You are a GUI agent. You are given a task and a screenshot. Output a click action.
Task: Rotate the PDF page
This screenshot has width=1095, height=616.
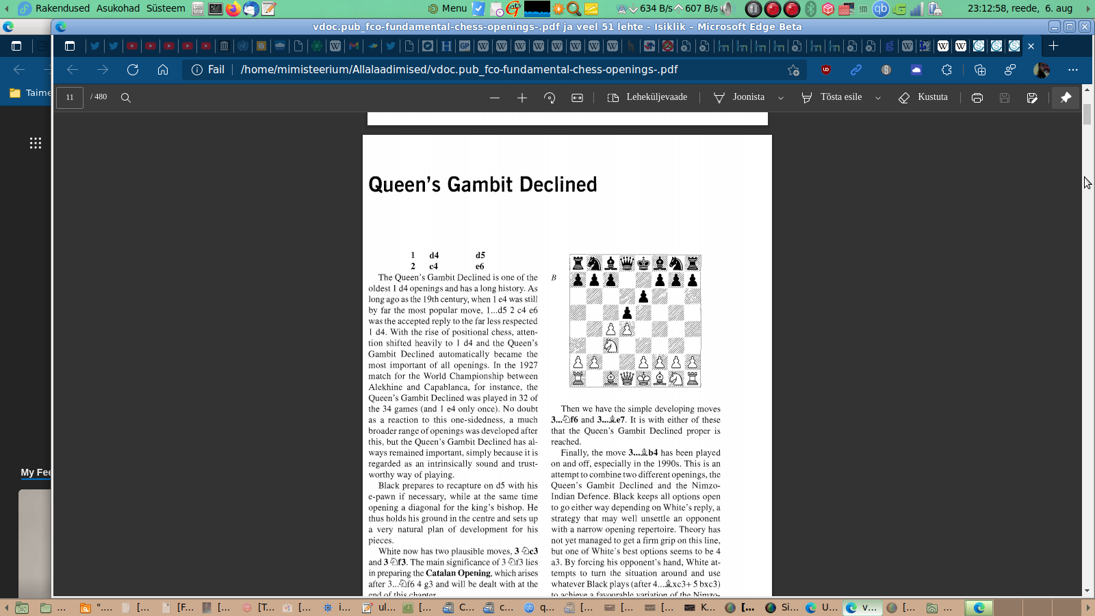point(550,98)
